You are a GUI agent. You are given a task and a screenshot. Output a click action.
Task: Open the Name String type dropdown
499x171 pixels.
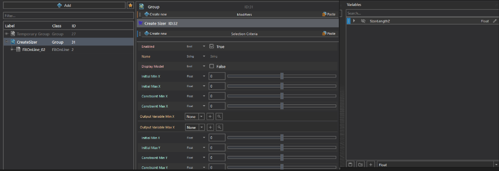(x=204, y=56)
